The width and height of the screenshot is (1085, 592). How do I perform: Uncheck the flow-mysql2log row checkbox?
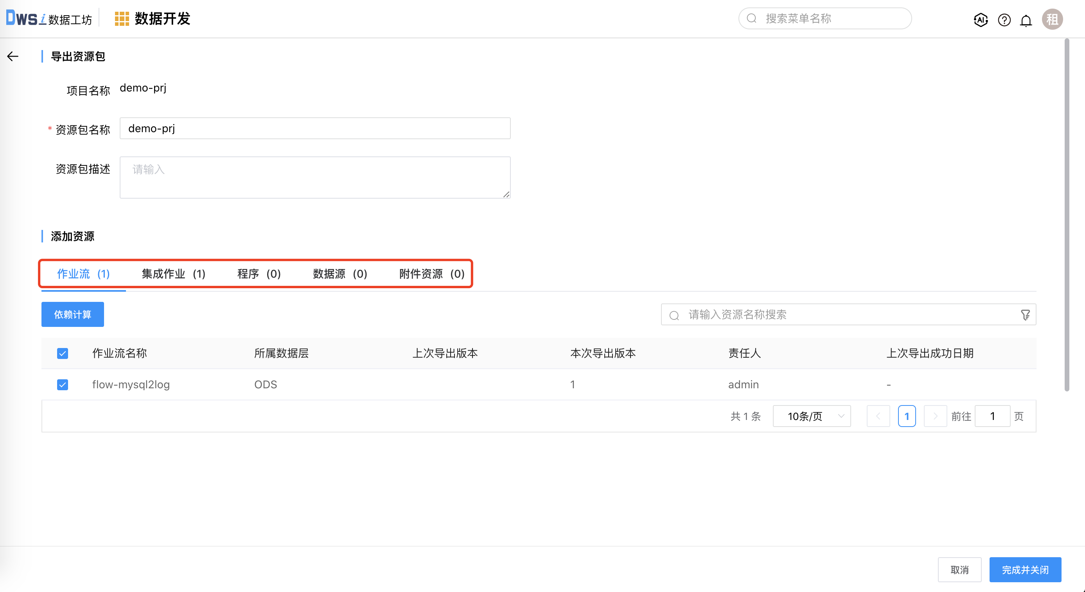click(63, 384)
